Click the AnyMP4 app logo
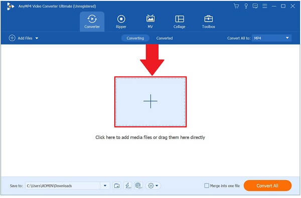The height and width of the screenshot is (198, 301). 11,7
